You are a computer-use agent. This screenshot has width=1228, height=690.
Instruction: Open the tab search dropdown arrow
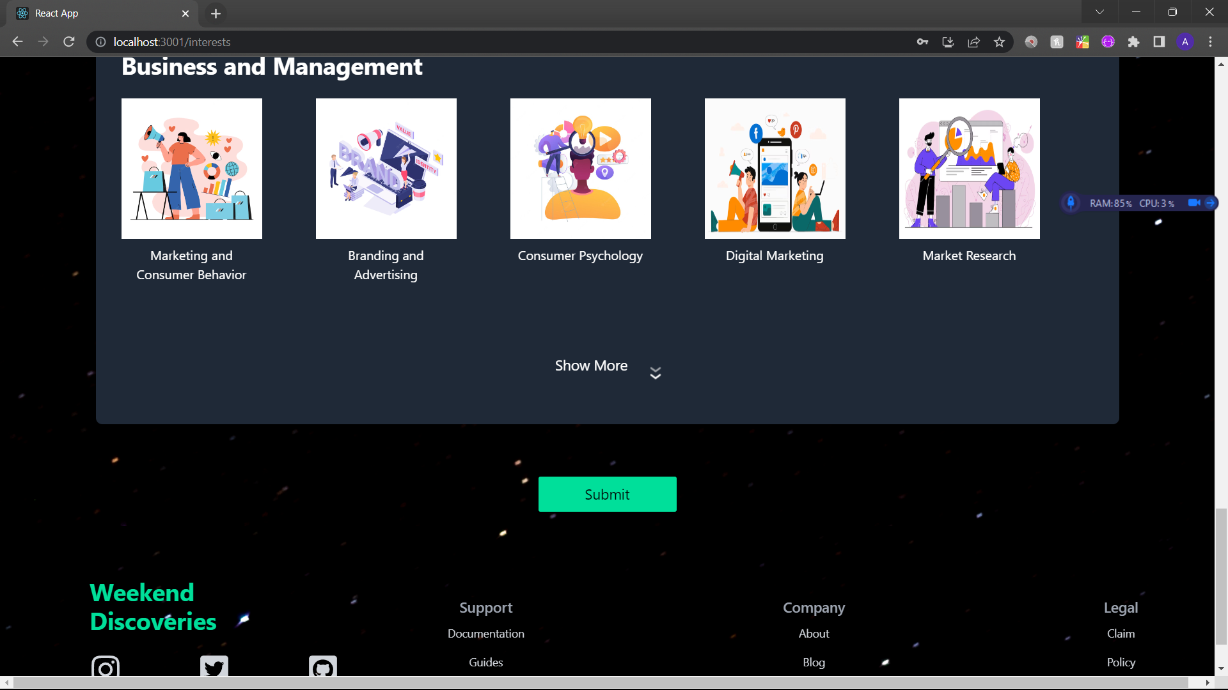(1099, 12)
